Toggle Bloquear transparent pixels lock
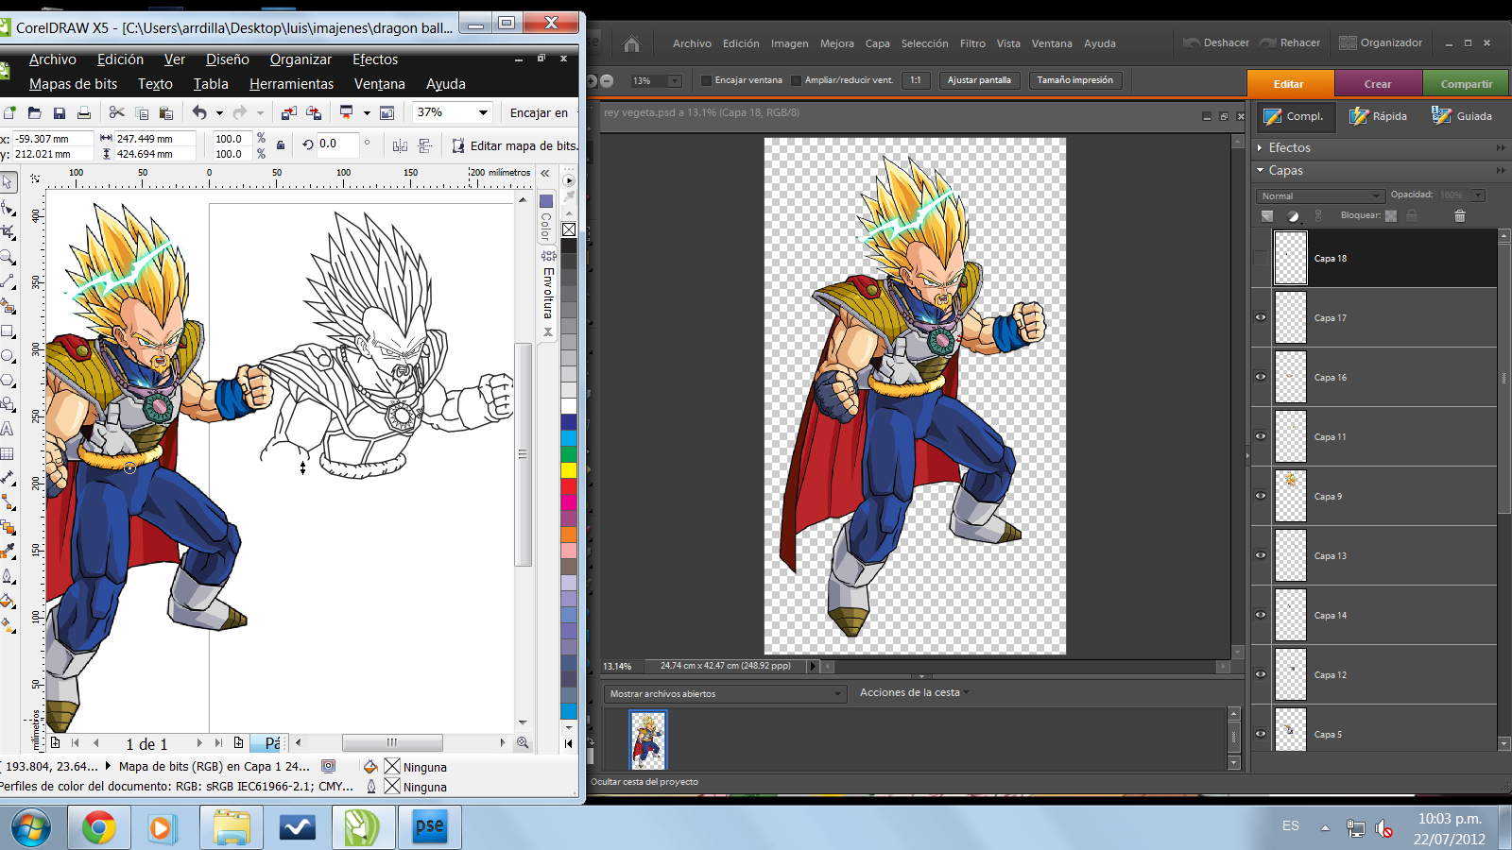This screenshot has width=1512, height=850. [1391, 215]
